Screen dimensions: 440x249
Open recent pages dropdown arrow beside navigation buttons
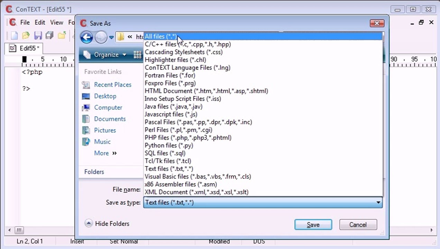pos(111,37)
